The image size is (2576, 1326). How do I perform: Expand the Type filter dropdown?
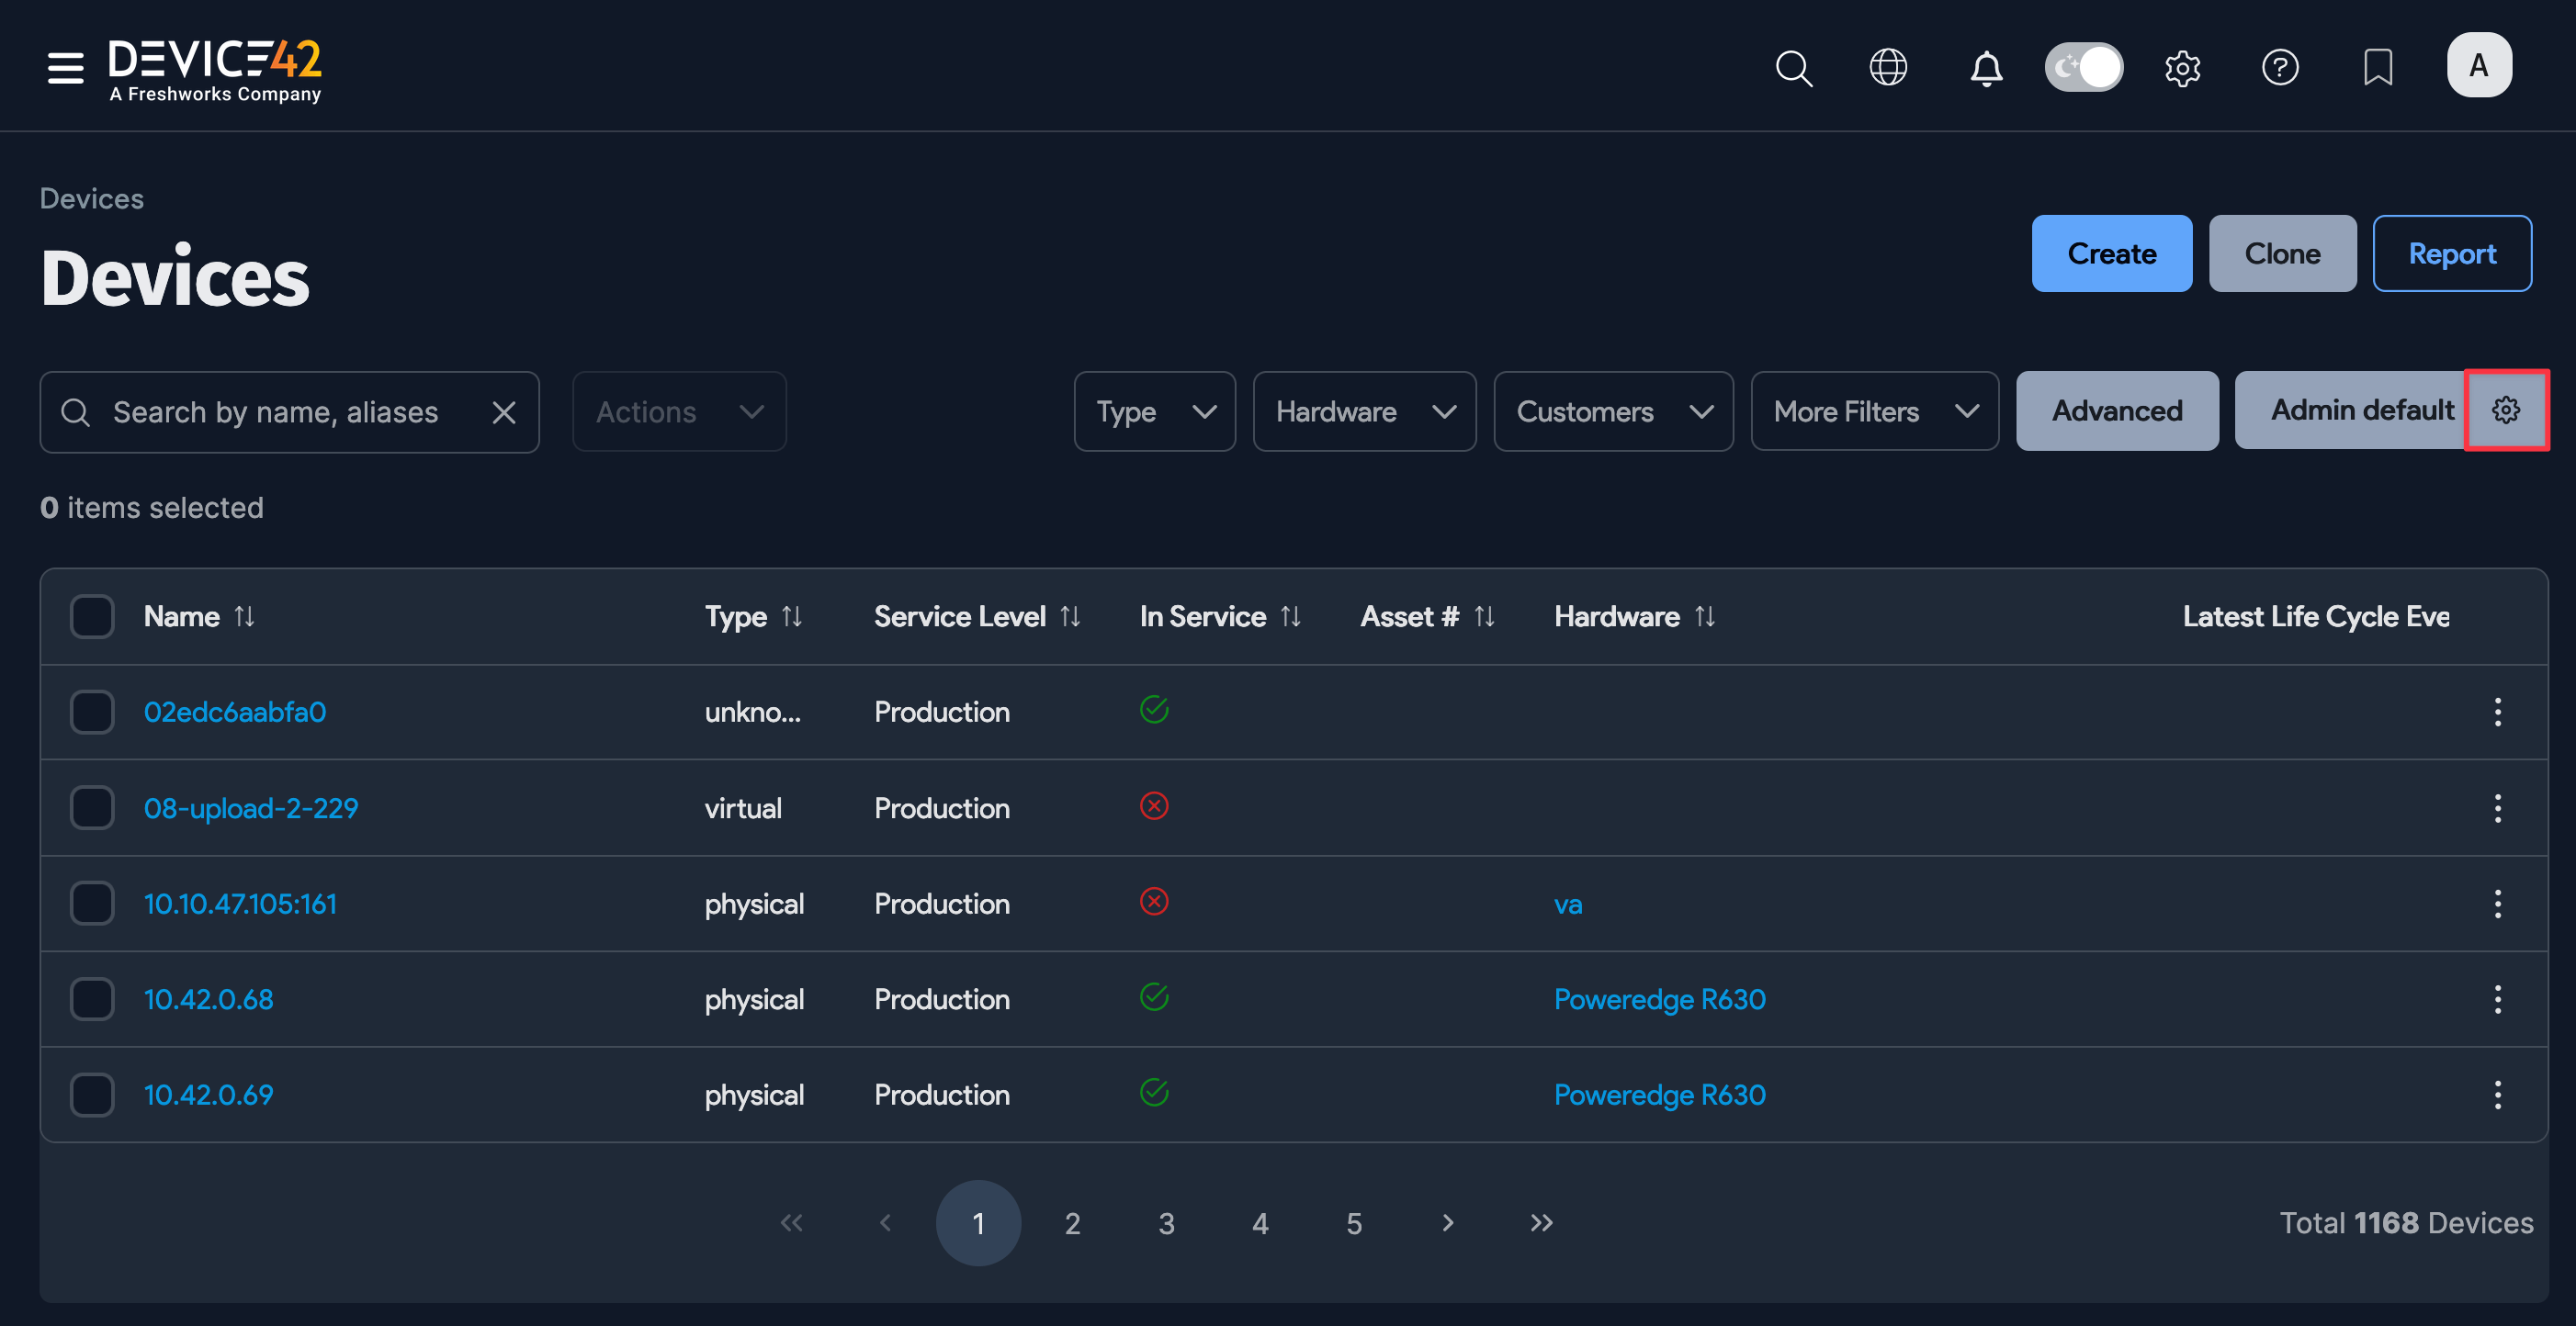[1155, 410]
